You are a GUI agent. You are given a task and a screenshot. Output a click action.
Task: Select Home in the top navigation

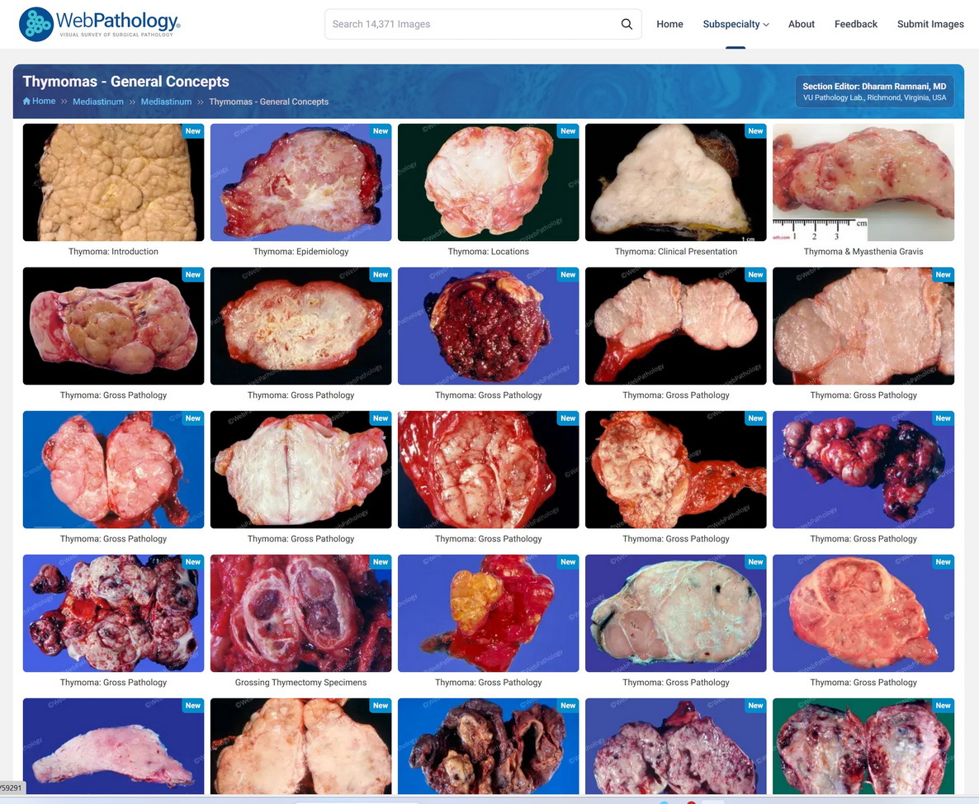tap(669, 24)
